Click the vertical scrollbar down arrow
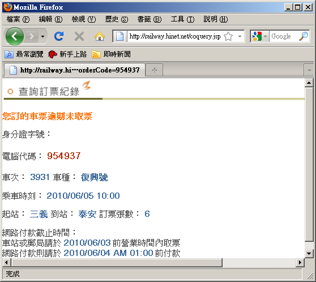The image size is (316, 282). [x=309, y=253]
